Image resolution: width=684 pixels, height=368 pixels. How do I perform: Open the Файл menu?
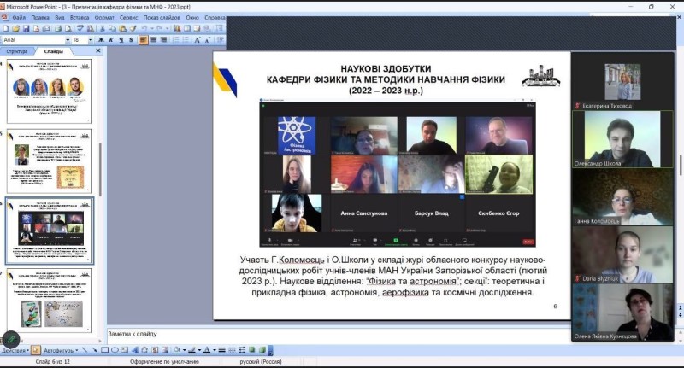pos(19,17)
